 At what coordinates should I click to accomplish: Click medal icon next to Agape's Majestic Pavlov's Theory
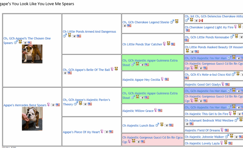pos(80,104)
